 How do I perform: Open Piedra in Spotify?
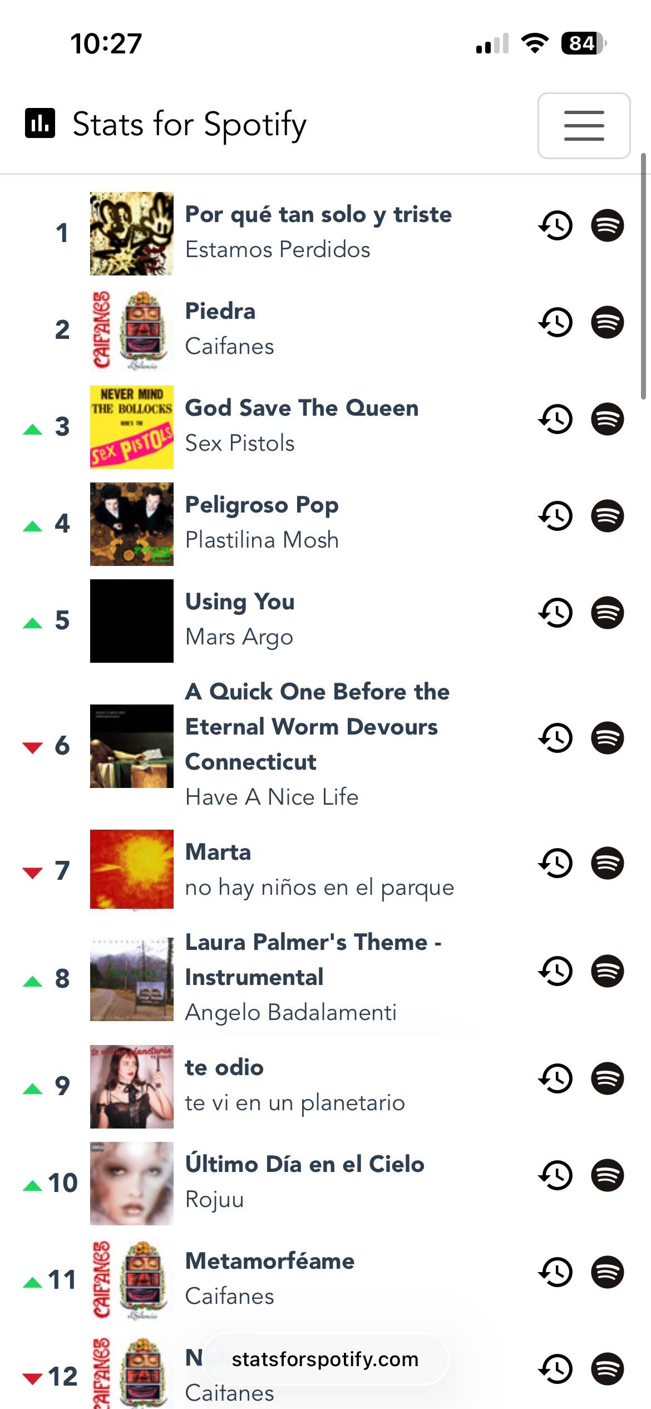click(607, 322)
